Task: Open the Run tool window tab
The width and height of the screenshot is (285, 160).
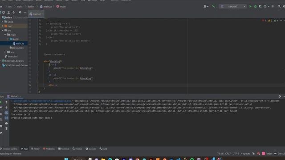Action: point(24,149)
